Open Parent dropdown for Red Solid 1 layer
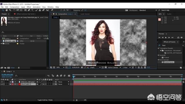This screenshot has height=104, width=185. (64, 84)
